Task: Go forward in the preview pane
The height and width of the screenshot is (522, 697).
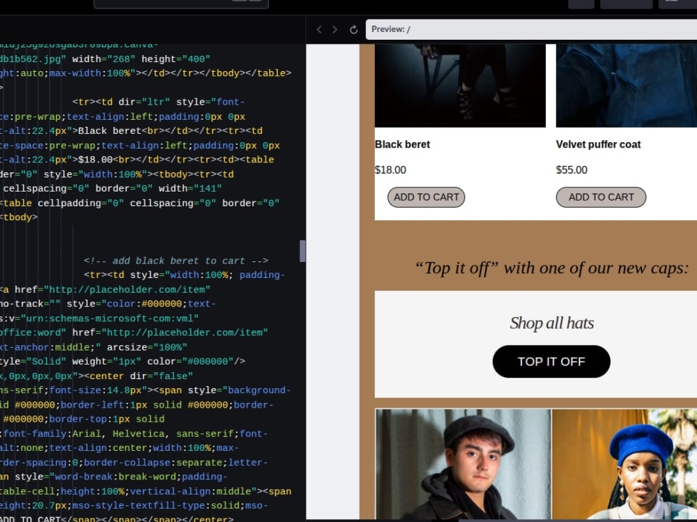Action: click(335, 29)
